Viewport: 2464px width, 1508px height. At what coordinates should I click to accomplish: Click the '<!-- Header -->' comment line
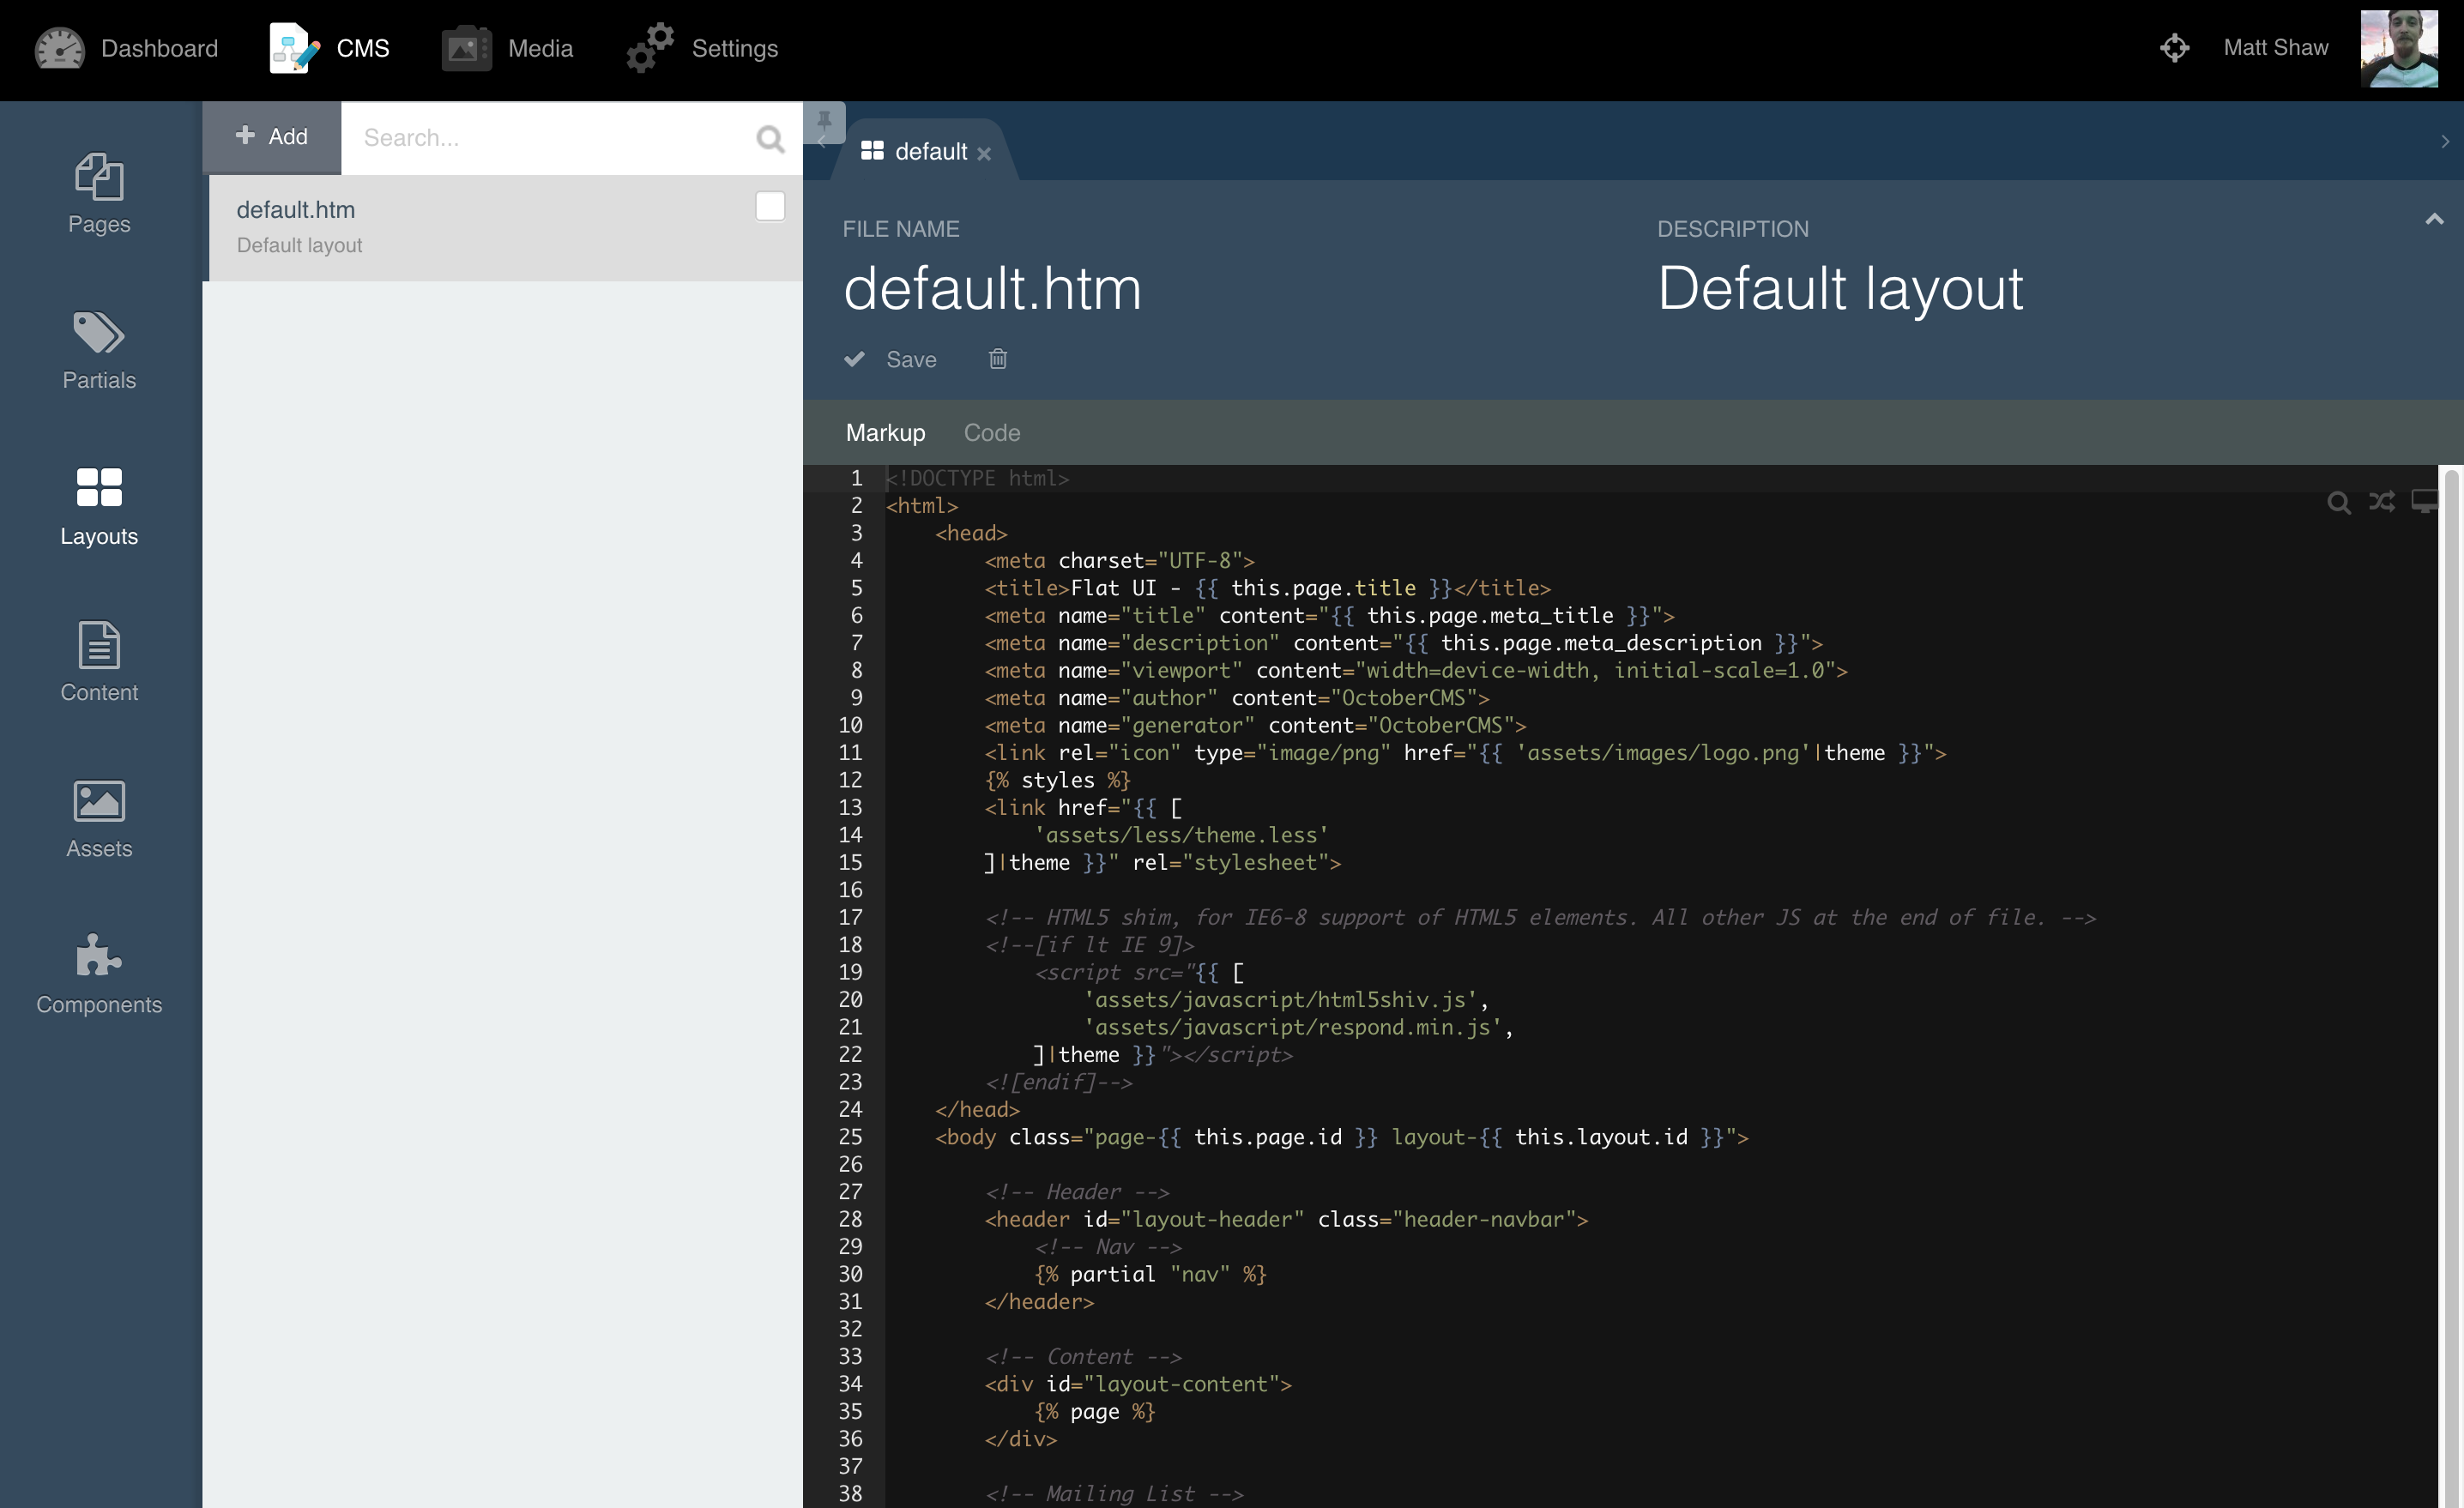[x=1076, y=1192]
